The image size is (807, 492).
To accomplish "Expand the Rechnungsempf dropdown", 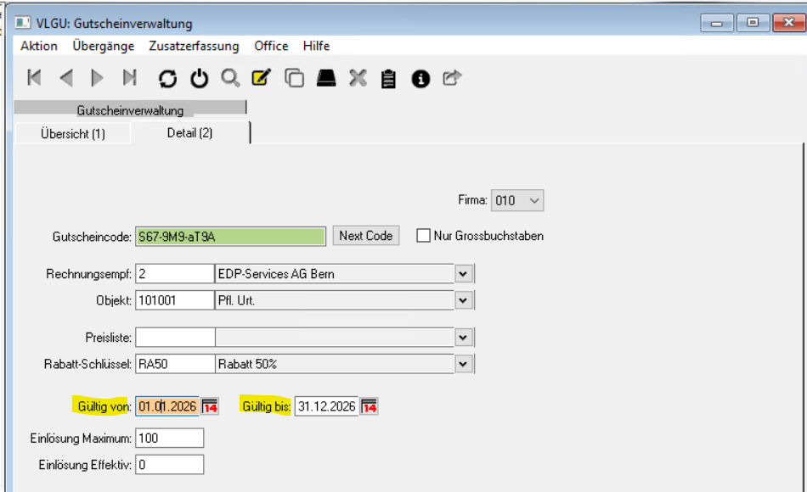I will click(x=464, y=273).
